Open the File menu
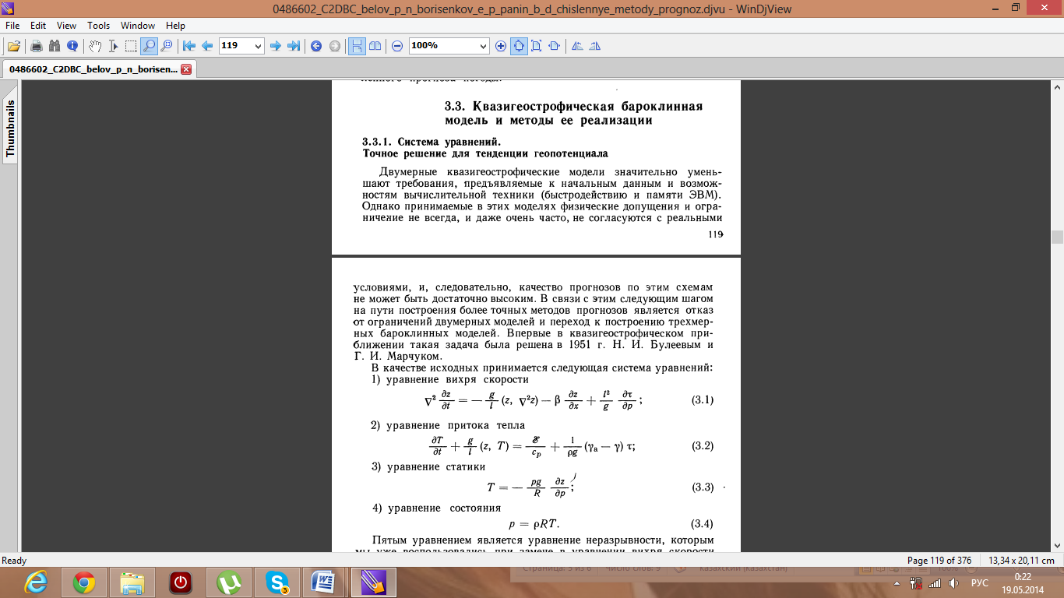The image size is (1064, 598). click(13, 26)
